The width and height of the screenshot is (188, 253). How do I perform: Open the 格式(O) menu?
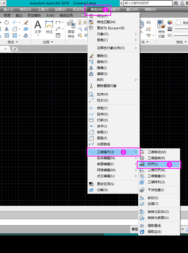click(25, 10)
